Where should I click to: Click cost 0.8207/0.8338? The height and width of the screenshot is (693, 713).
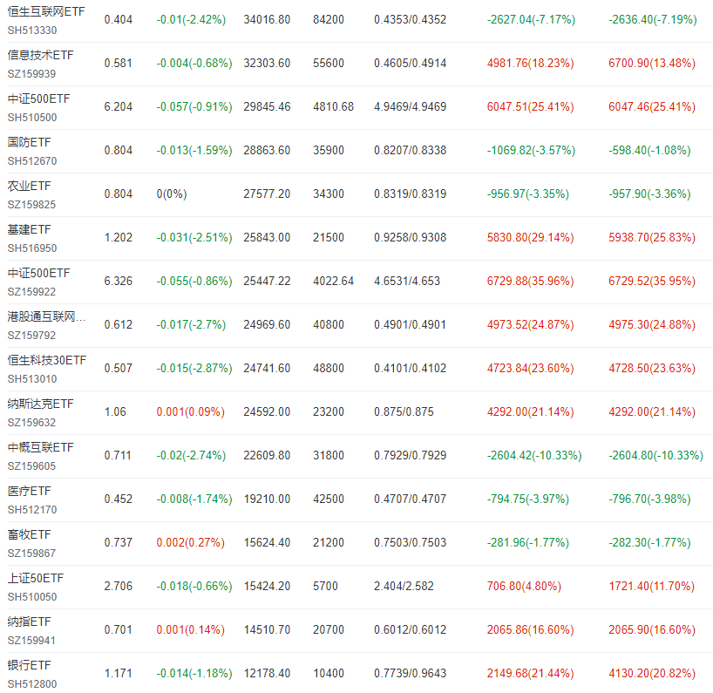pyautogui.click(x=411, y=152)
